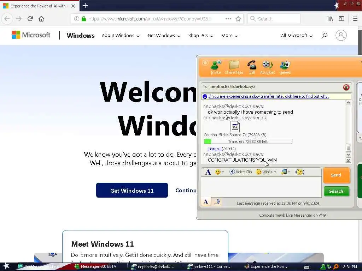Image resolution: width=362 pixels, height=271 pixels.
Task: Open the page actions (three dots) menu
Action: [x=228, y=19]
